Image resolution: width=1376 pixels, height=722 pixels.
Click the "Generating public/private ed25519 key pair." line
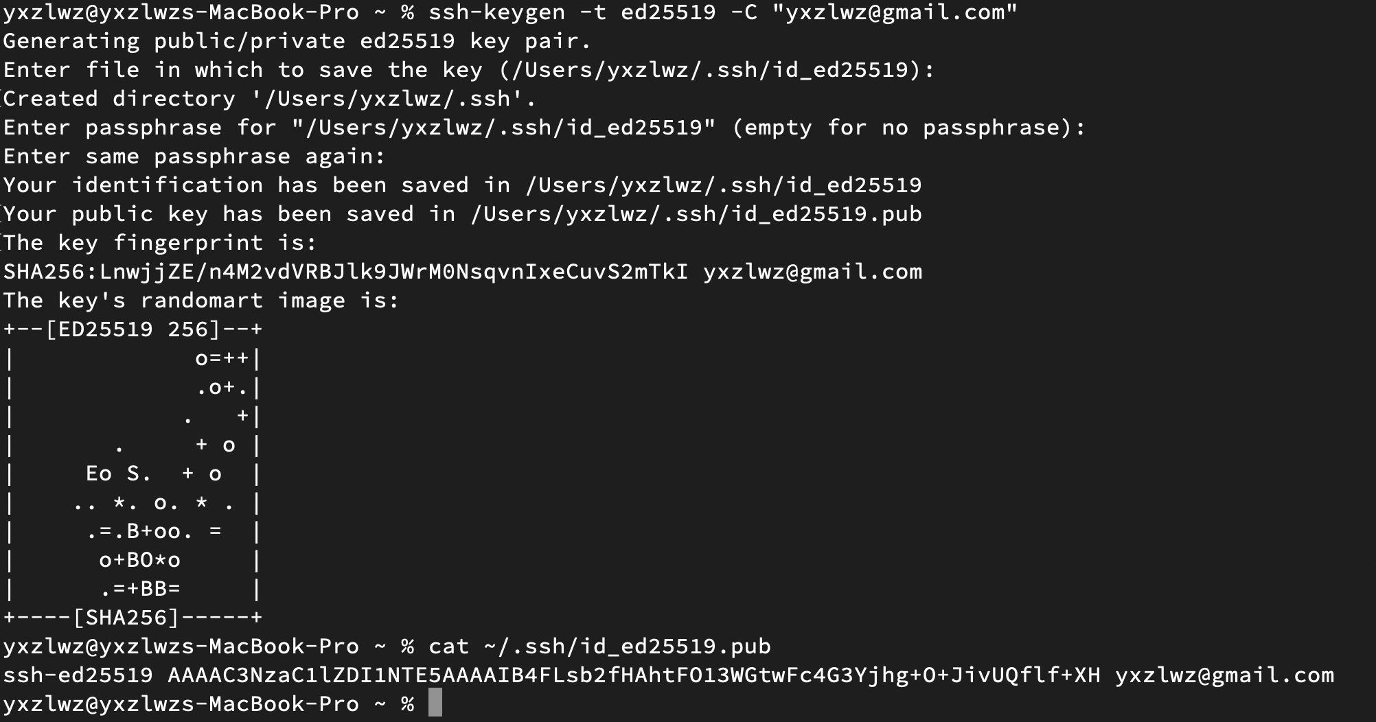297,41
